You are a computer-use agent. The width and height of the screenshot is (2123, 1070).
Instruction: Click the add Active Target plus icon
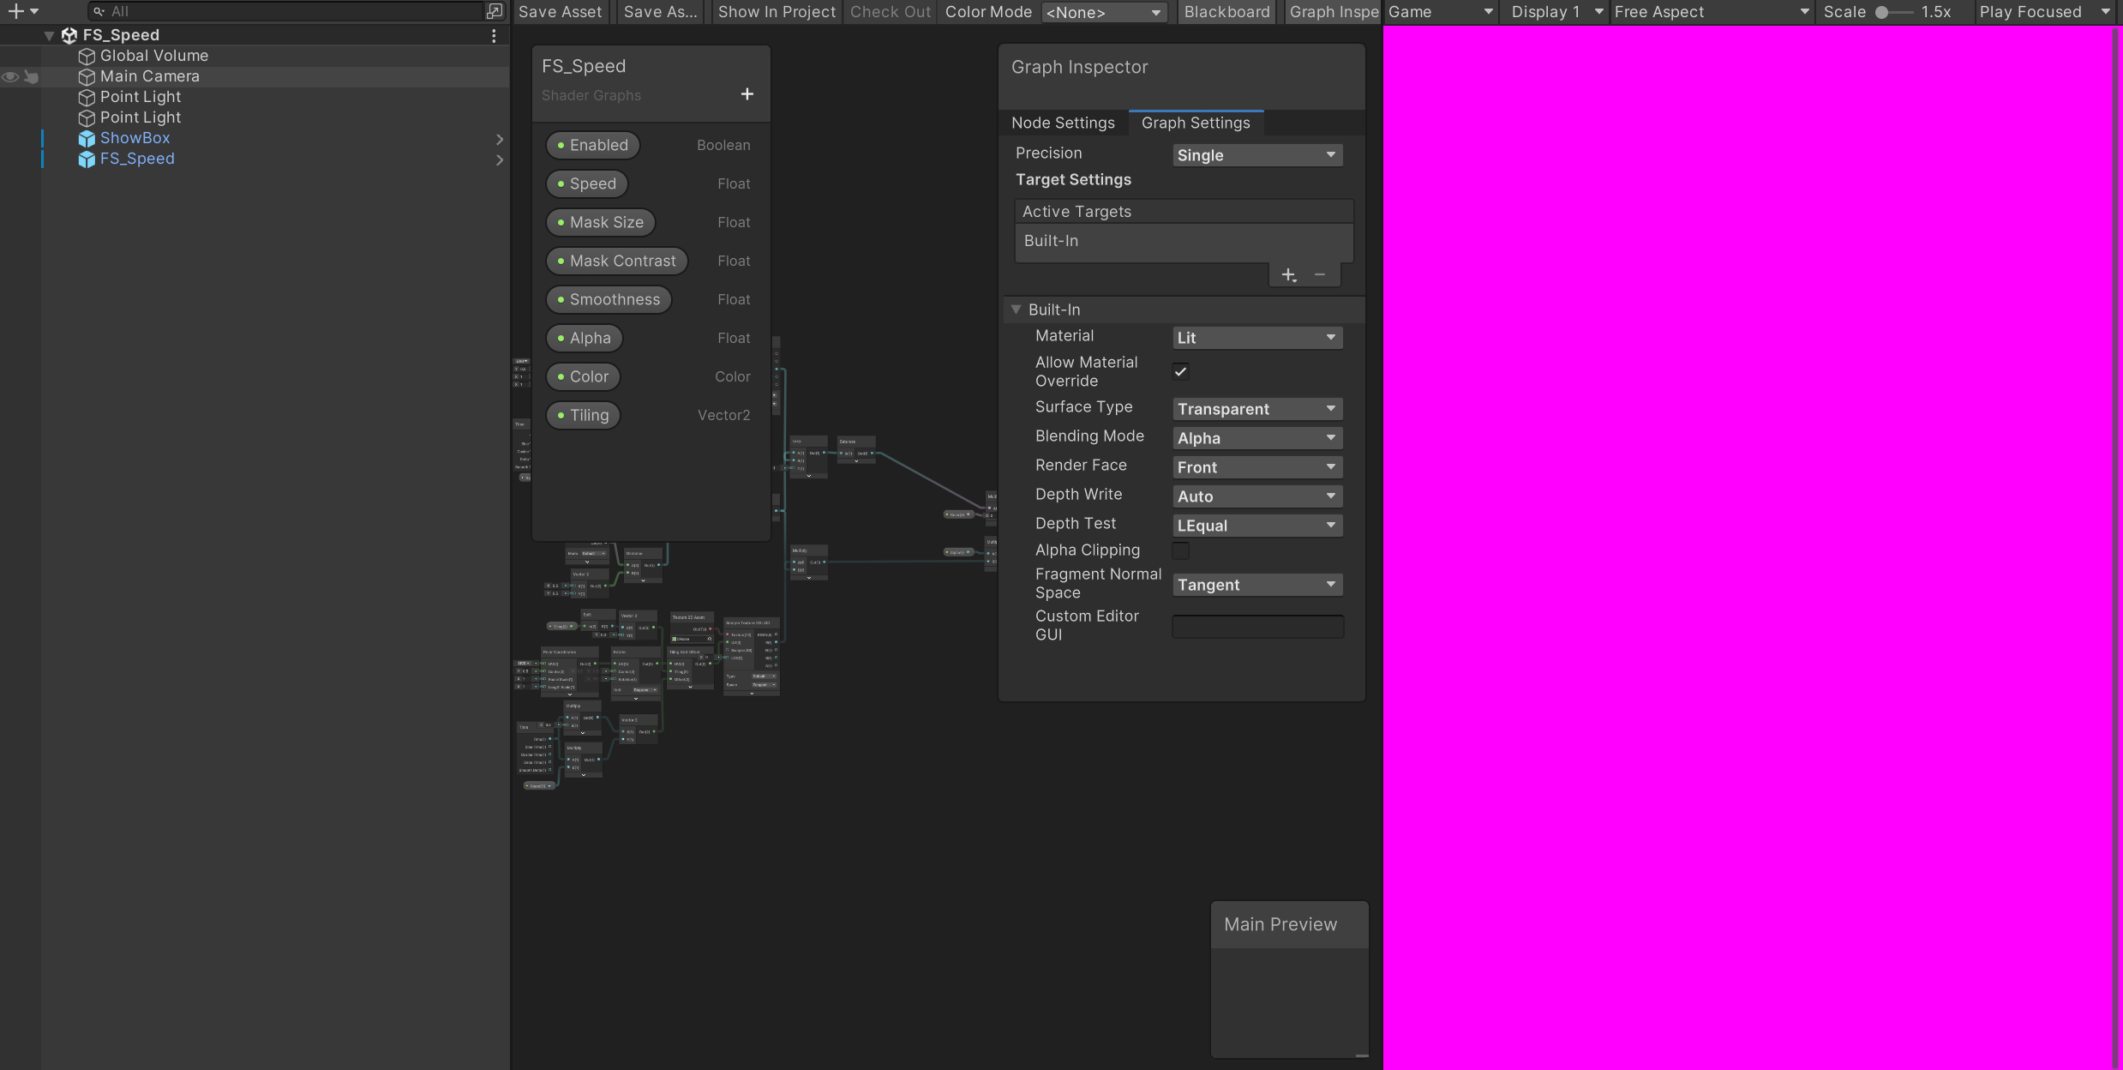pyautogui.click(x=1288, y=275)
